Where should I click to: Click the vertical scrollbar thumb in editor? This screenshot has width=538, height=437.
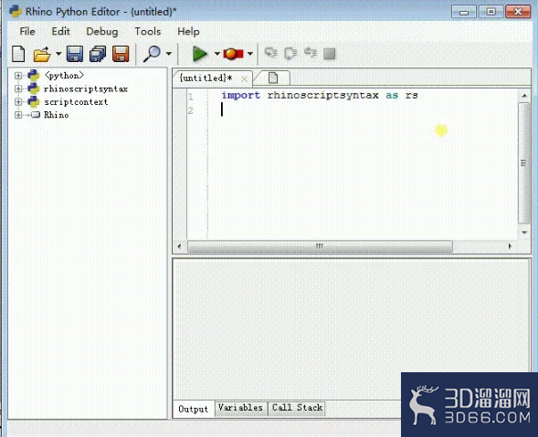[523, 163]
